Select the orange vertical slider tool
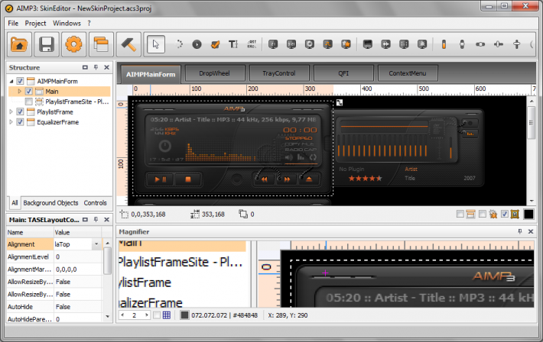 [444, 44]
